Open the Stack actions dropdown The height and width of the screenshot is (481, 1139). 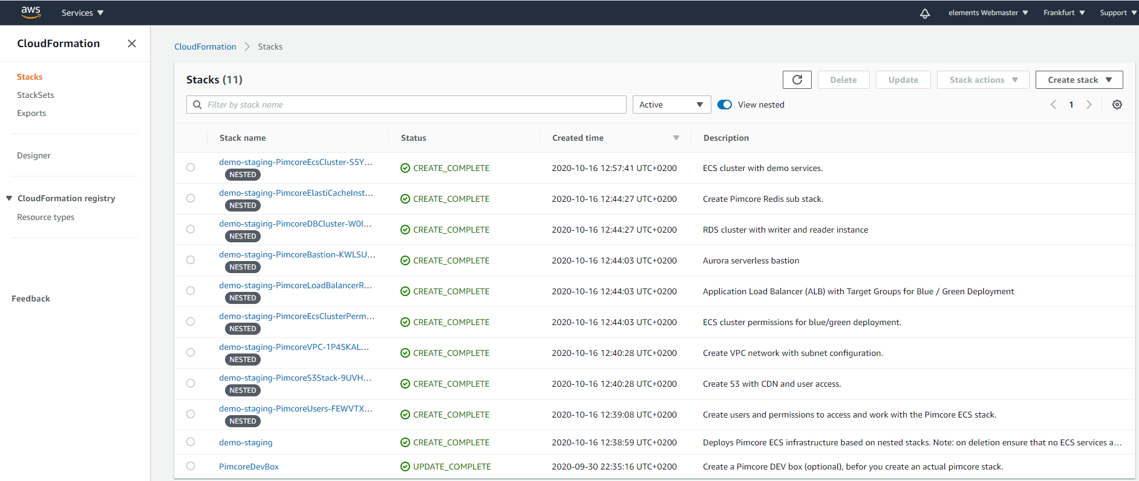pyautogui.click(x=983, y=80)
